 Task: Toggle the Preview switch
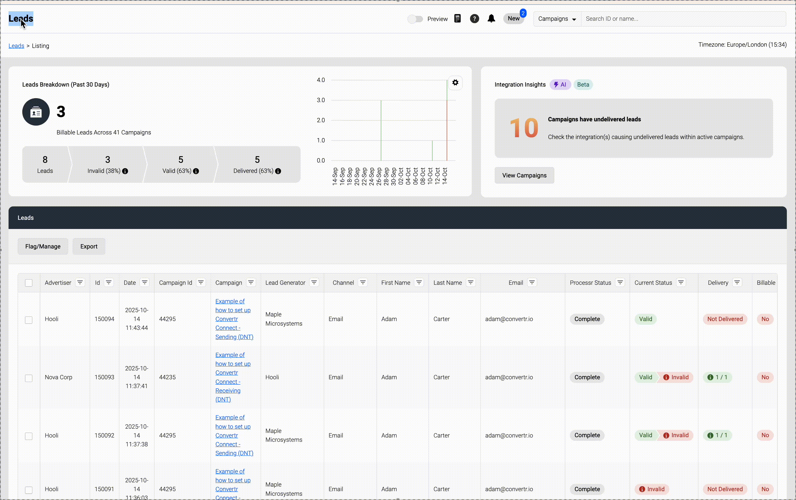tap(415, 19)
